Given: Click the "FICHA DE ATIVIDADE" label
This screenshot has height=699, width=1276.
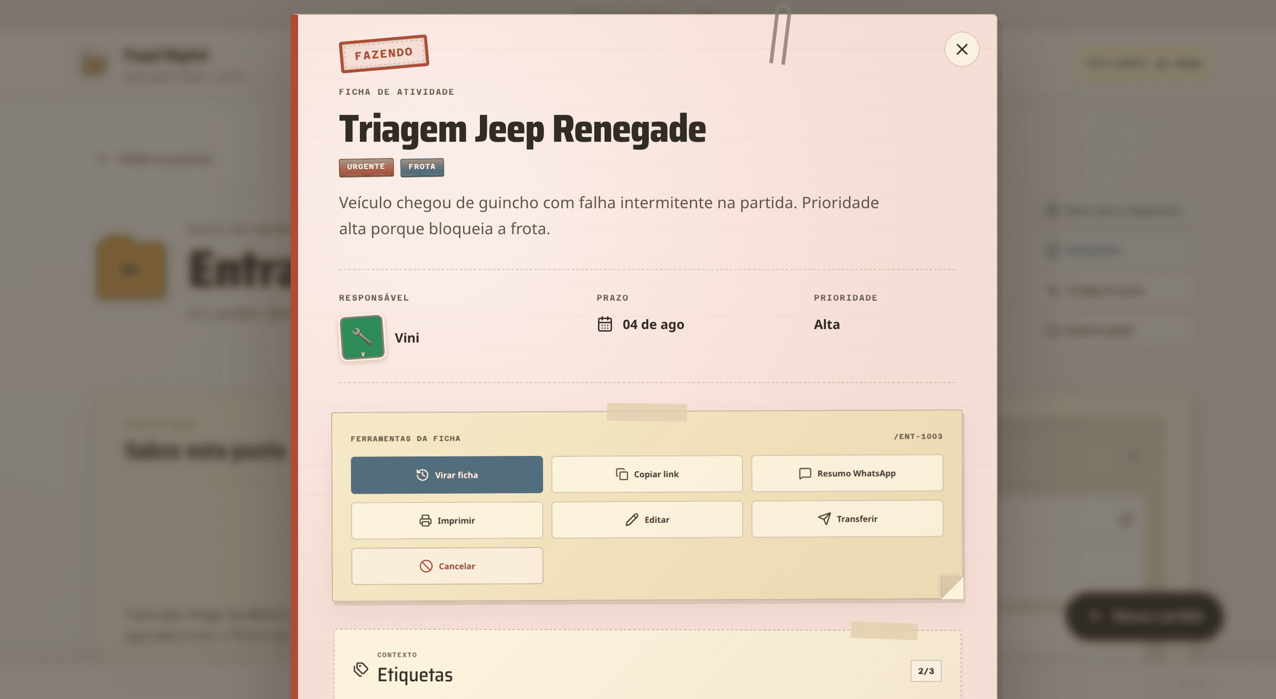Looking at the screenshot, I should 396,92.
